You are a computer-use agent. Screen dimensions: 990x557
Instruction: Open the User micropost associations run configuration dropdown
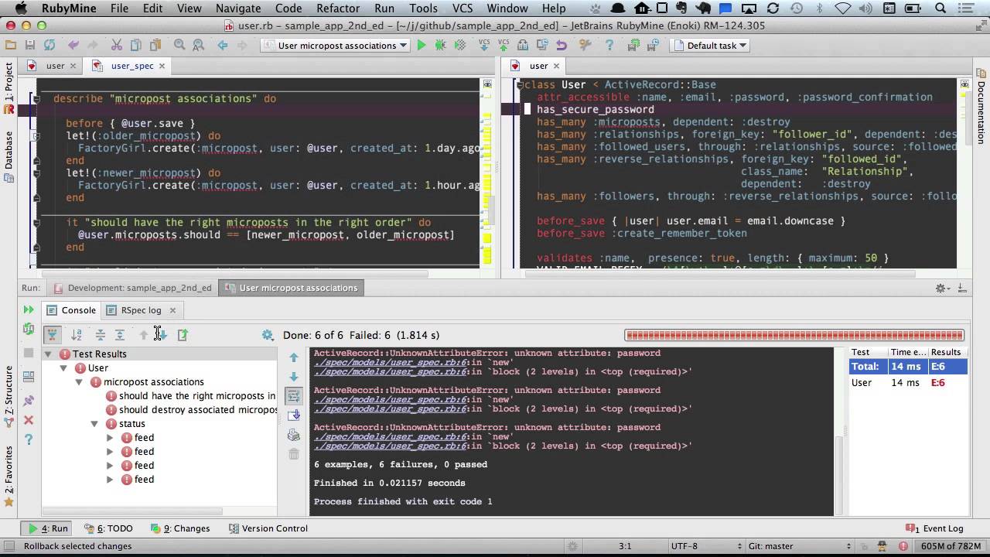pos(336,46)
